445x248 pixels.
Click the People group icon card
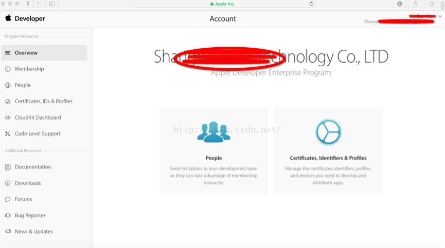coord(213,132)
